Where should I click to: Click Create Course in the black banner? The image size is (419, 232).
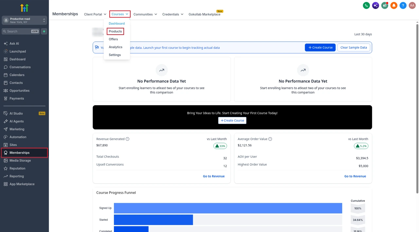(232, 121)
